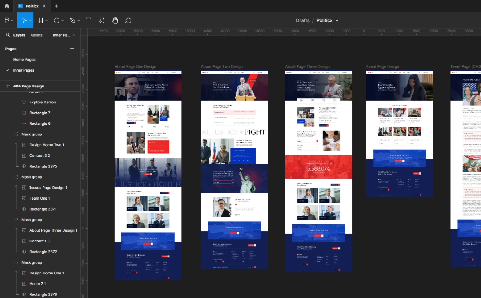Click the search icon in the Layers panel
481x298 pixels.
[7, 35]
